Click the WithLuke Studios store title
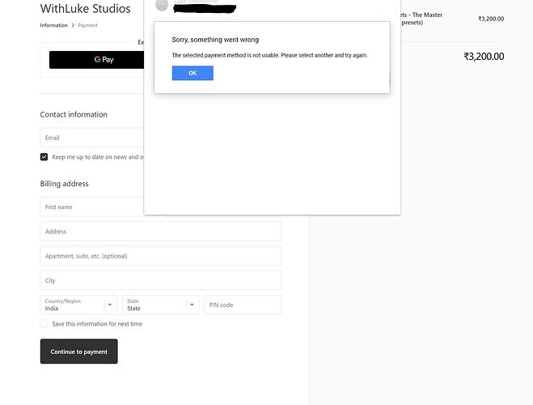Viewport: 533px width, 405px height. pyautogui.click(x=85, y=9)
